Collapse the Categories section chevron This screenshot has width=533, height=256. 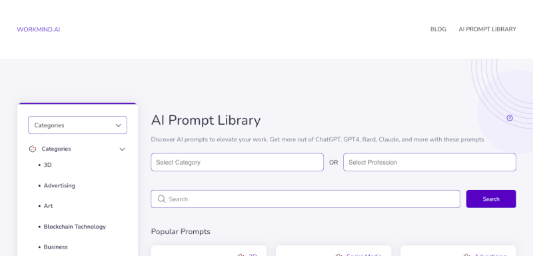click(x=123, y=149)
